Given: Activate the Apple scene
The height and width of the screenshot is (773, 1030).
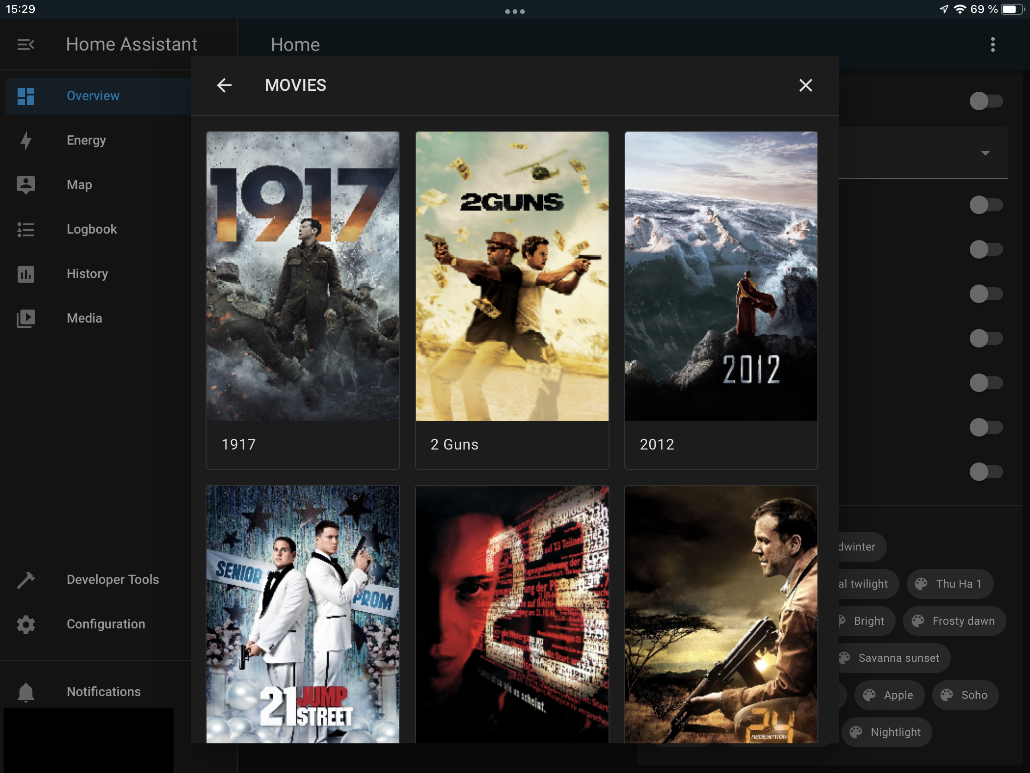Looking at the screenshot, I should 889,695.
